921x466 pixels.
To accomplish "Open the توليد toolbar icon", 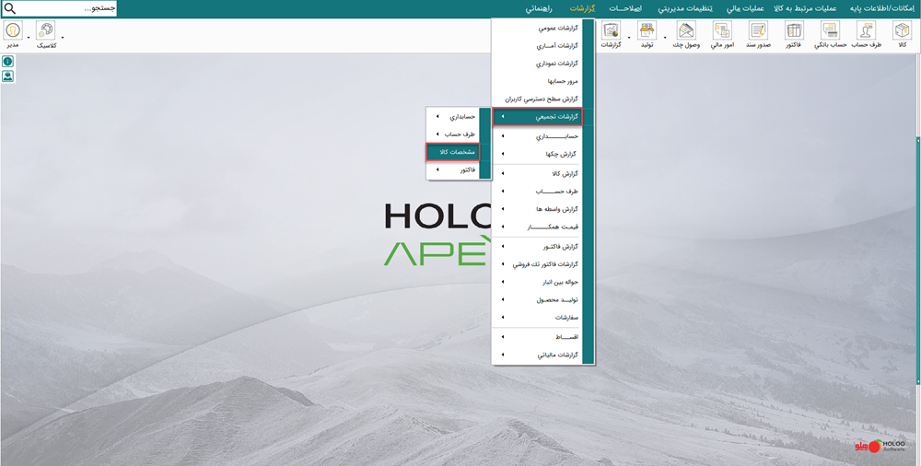I will 647,35.
